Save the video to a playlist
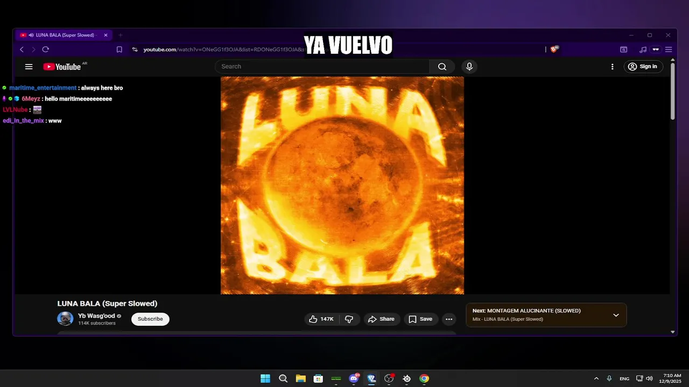Image resolution: width=689 pixels, height=387 pixels. tap(420, 319)
